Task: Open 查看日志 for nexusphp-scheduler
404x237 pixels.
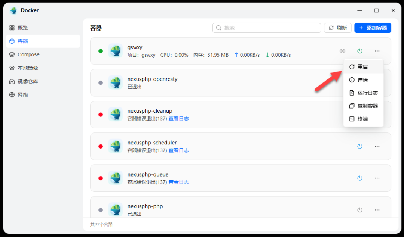Action: click(x=178, y=150)
